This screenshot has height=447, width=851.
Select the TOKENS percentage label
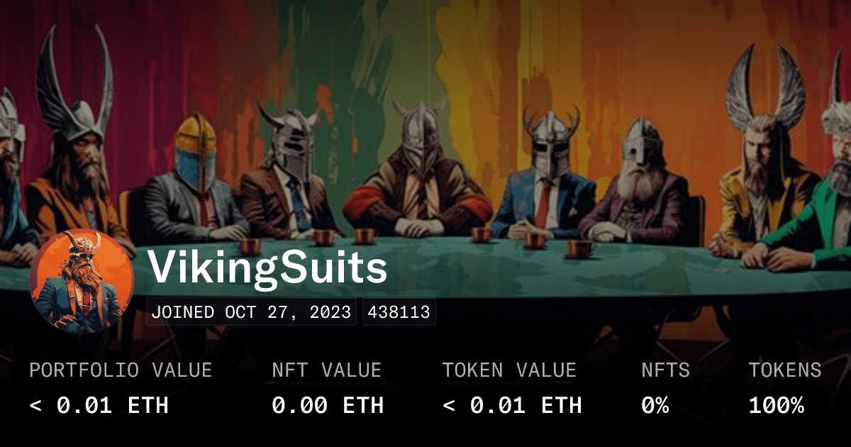click(x=785, y=370)
